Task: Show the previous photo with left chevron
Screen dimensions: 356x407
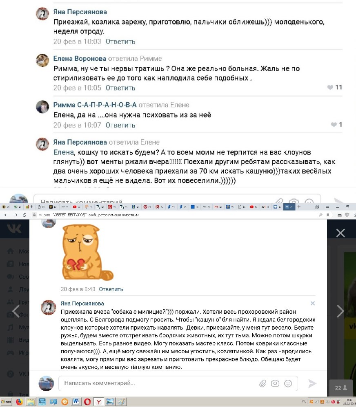Action: point(16,311)
